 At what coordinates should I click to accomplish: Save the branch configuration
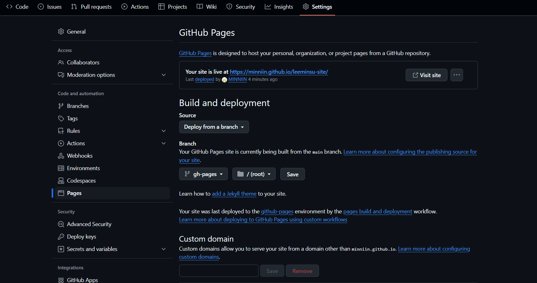[x=292, y=174]
